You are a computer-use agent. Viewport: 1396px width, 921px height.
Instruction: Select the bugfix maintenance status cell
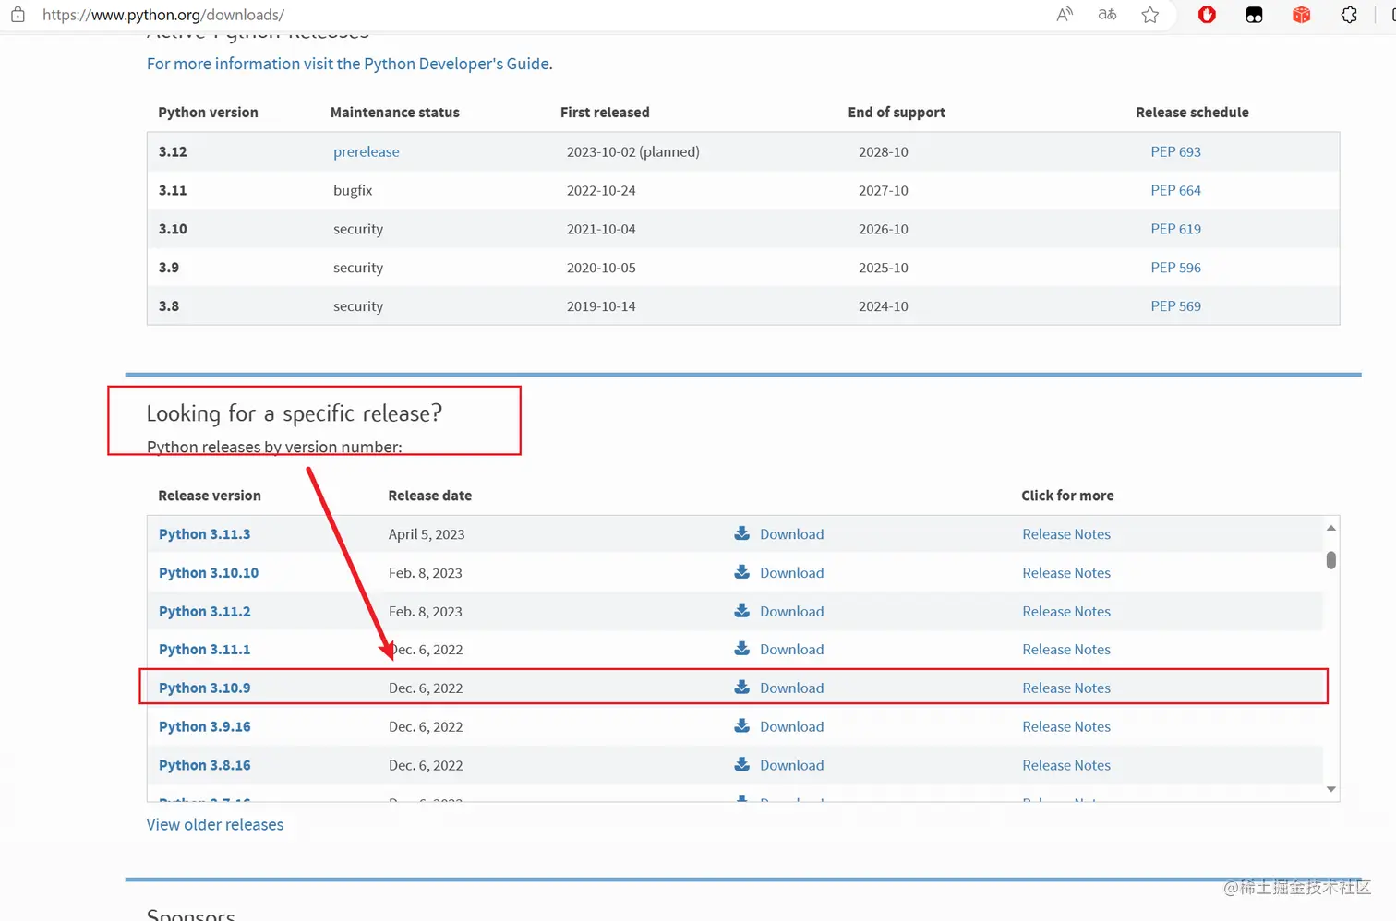(x=353, y=190)
